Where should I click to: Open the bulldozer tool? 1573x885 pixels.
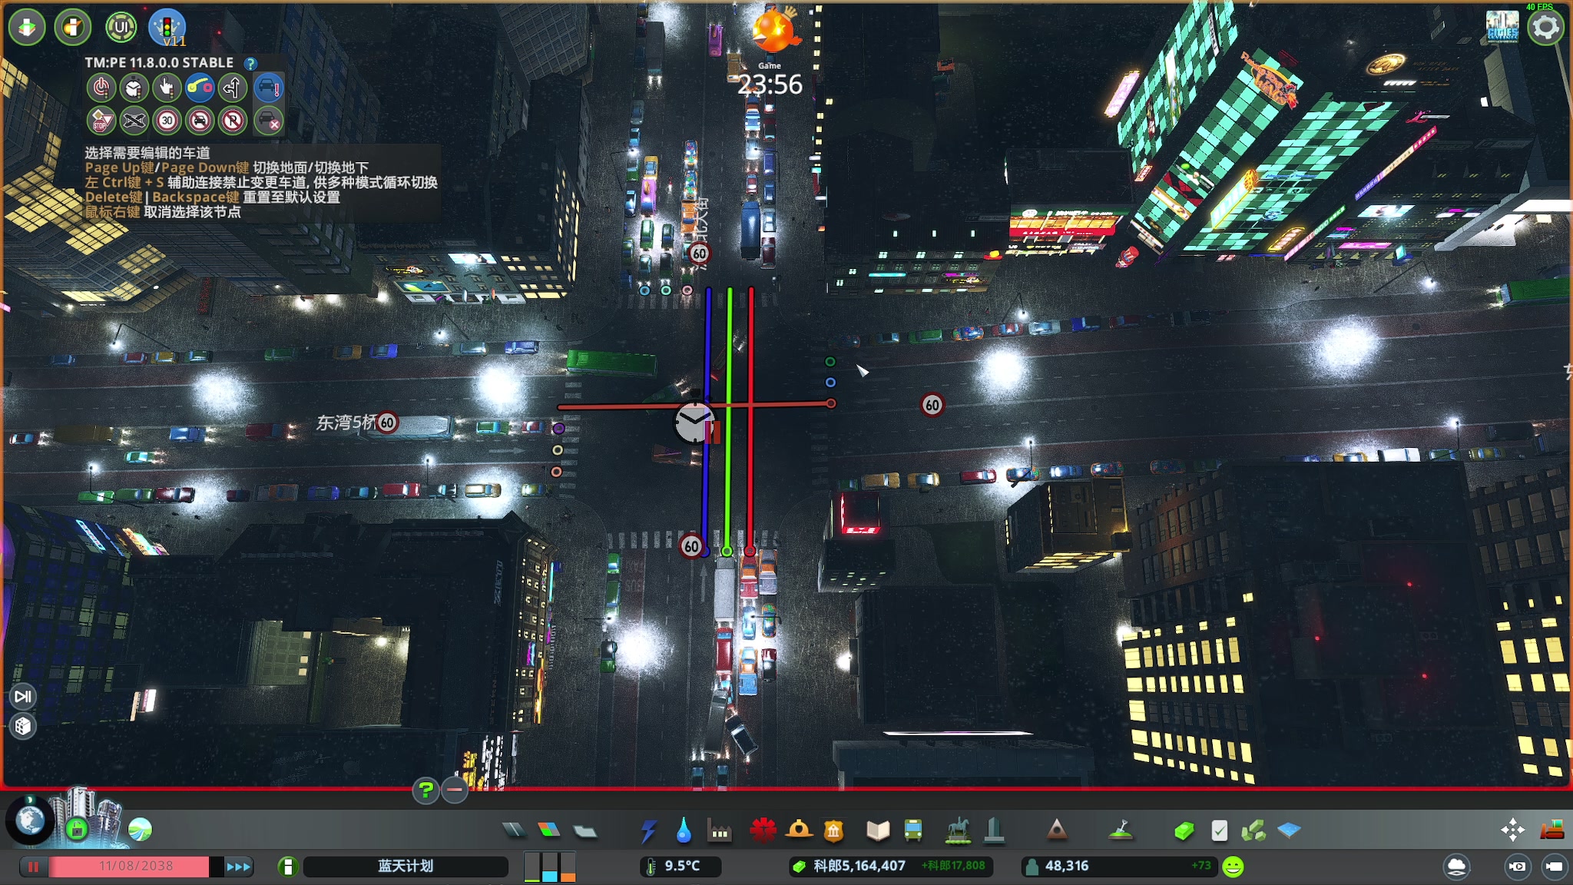(x=1552, y=830)
